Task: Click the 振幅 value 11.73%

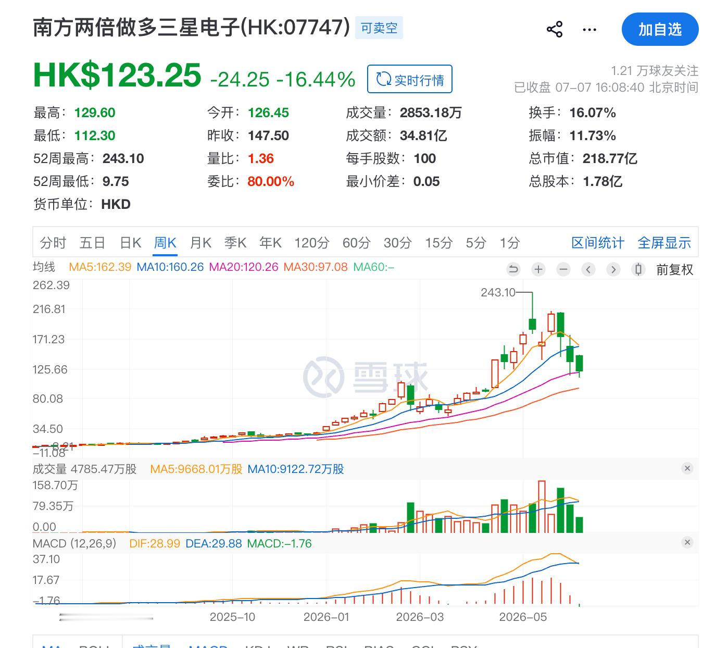Action: 593,135
